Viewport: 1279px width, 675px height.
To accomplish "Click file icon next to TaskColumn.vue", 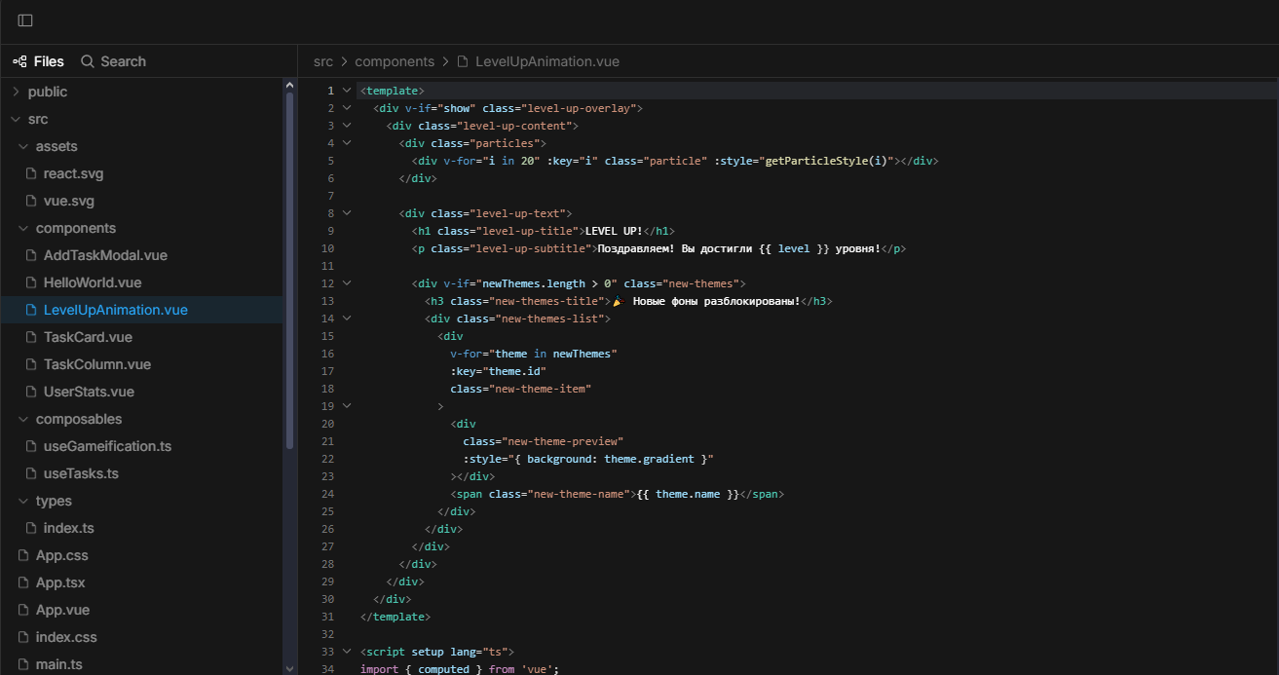I will point(31,364).
